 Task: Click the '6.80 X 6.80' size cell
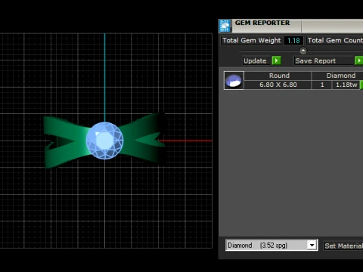278,85
